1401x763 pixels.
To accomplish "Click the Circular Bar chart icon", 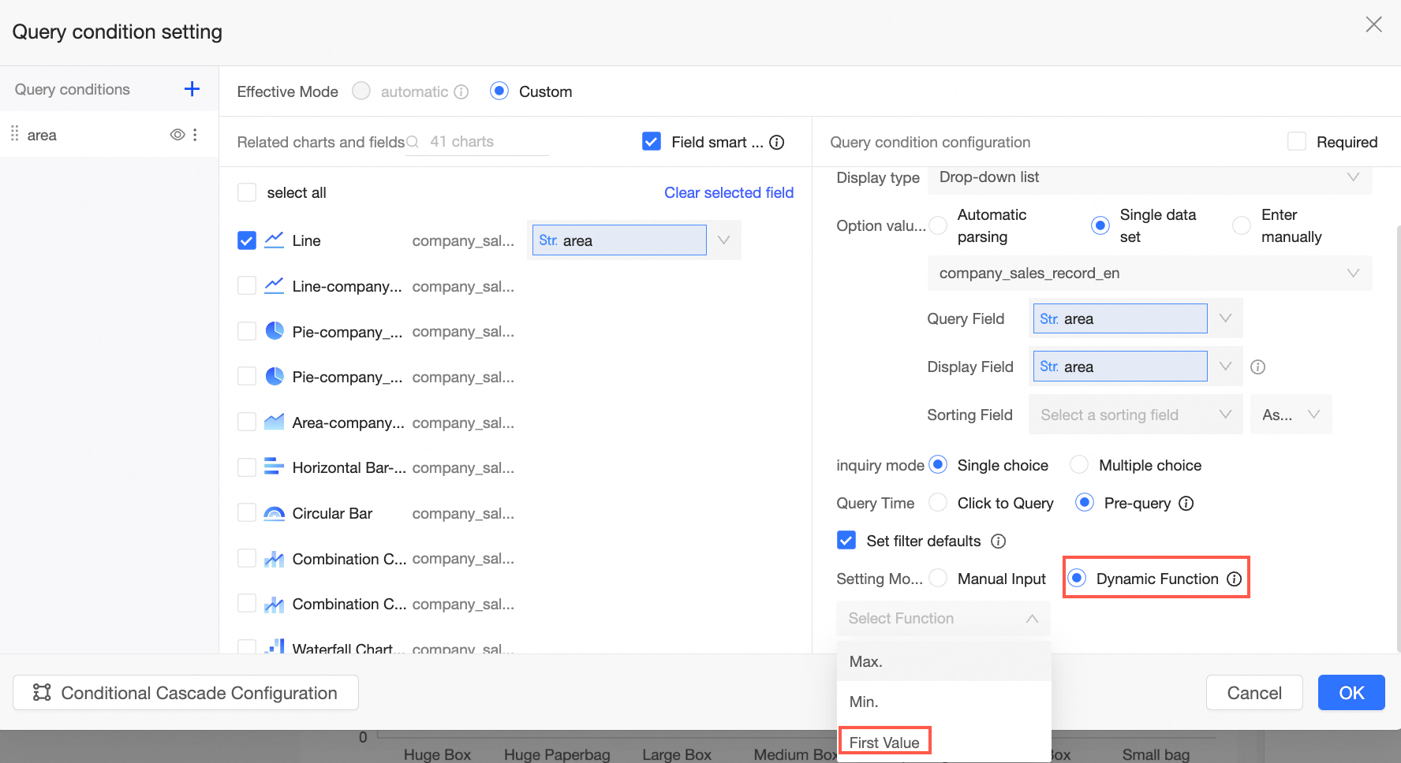I will [274, 513].
